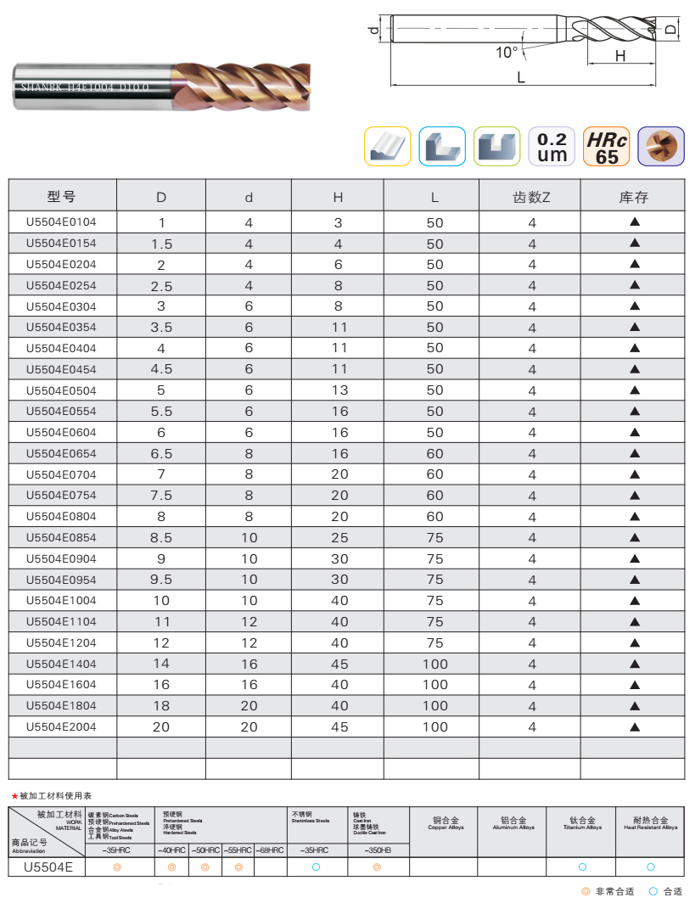Click the suitability circle under Stainless Steels
This screenshot has height=903, width=695.
tap(316, 867)
